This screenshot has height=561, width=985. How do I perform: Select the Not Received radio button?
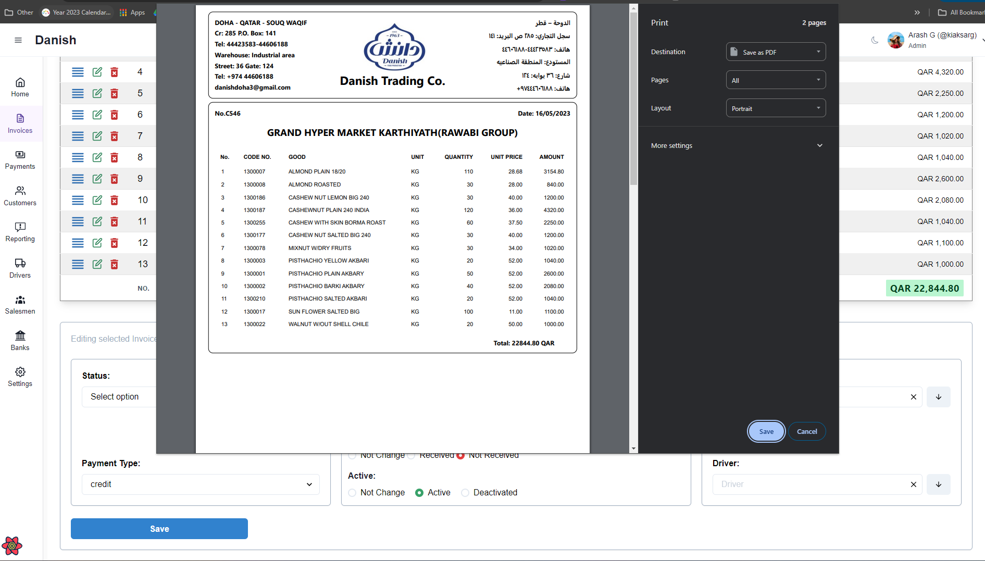coord(460,456)
